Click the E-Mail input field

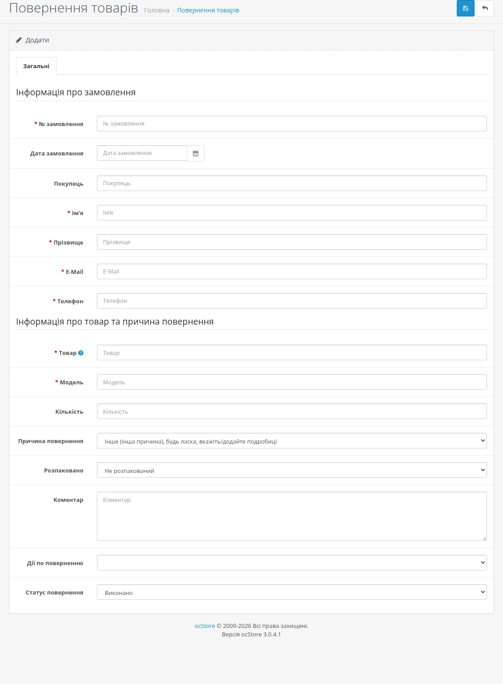click(292, 272)
